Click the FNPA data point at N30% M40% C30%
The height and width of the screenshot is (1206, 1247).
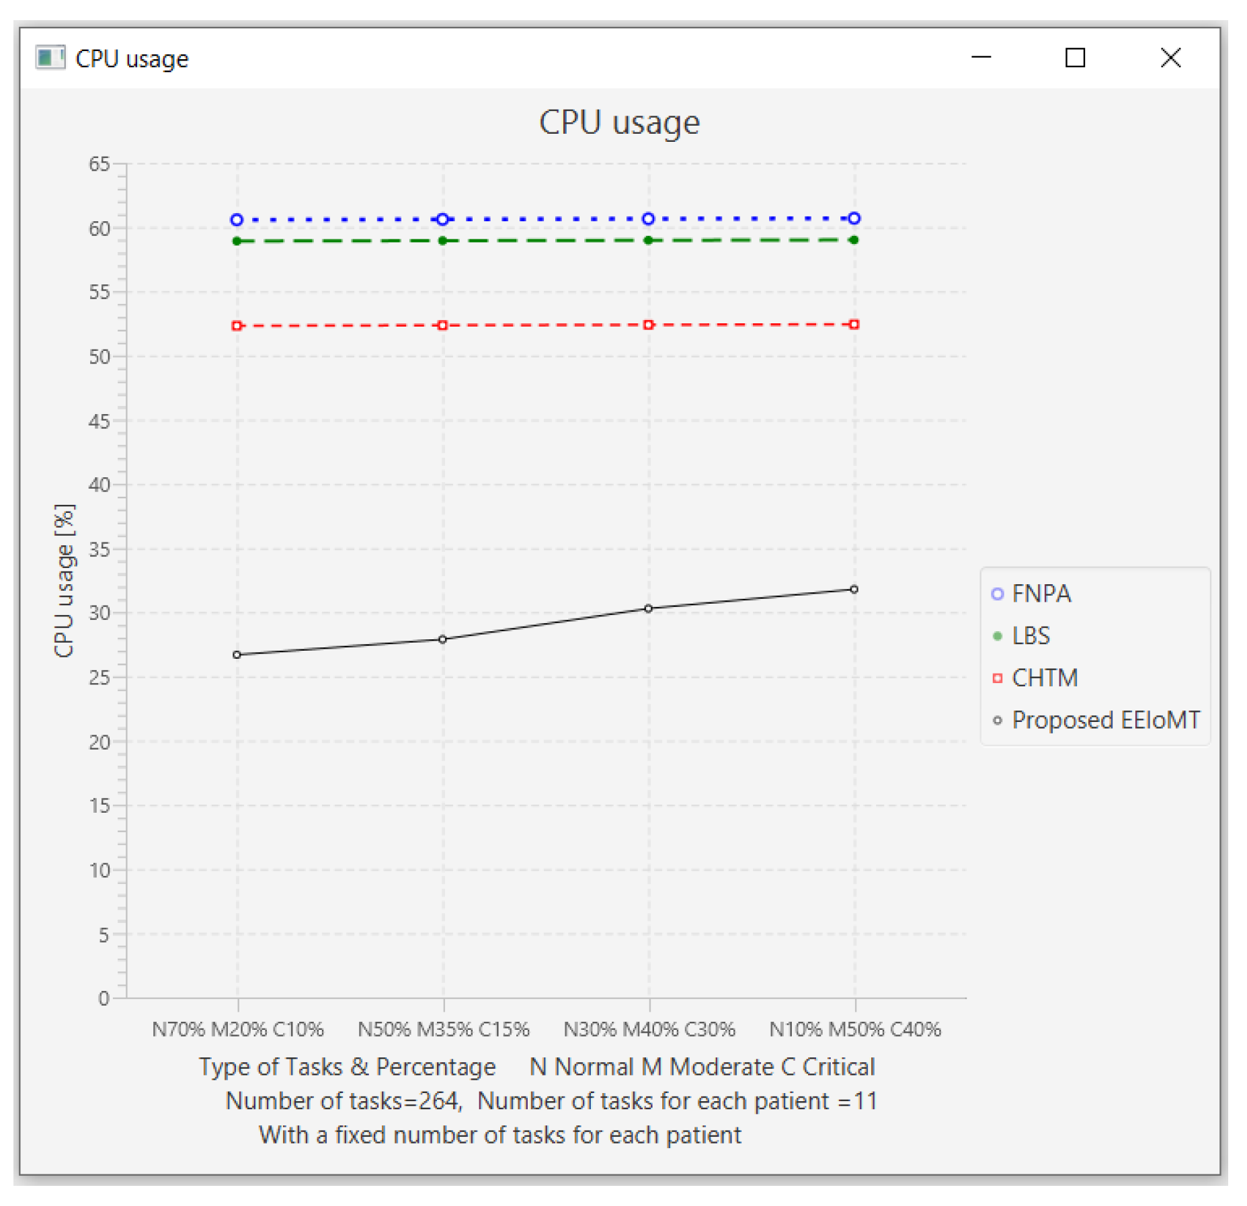pyautogui.click(x=648, y=218)
